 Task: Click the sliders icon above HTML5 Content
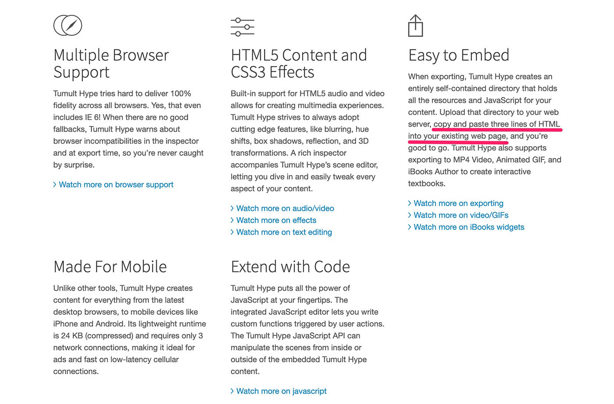(x=243, y=27)
